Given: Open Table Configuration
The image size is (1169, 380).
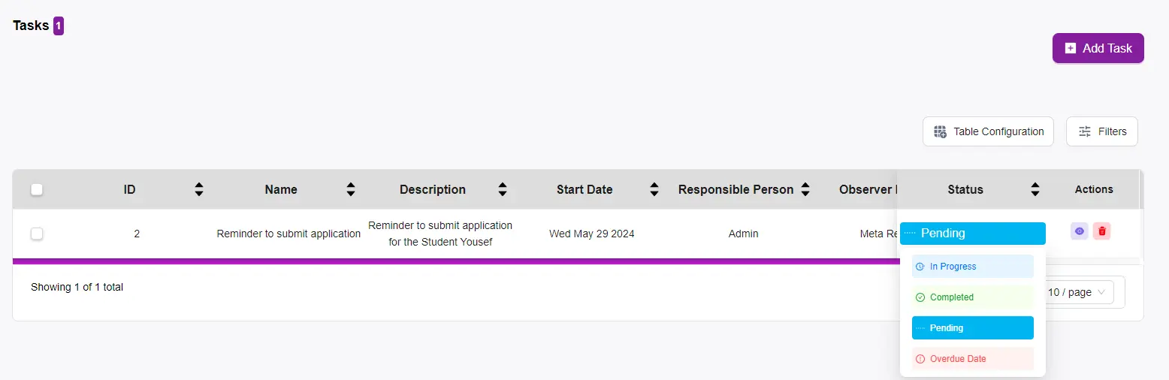Looking at the screenshot, I should [x=988, y=131].
